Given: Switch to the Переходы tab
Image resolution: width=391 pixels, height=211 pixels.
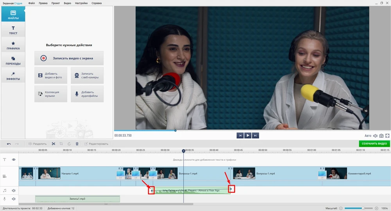Looking at the screenshot, I should [x=13, y=60].
